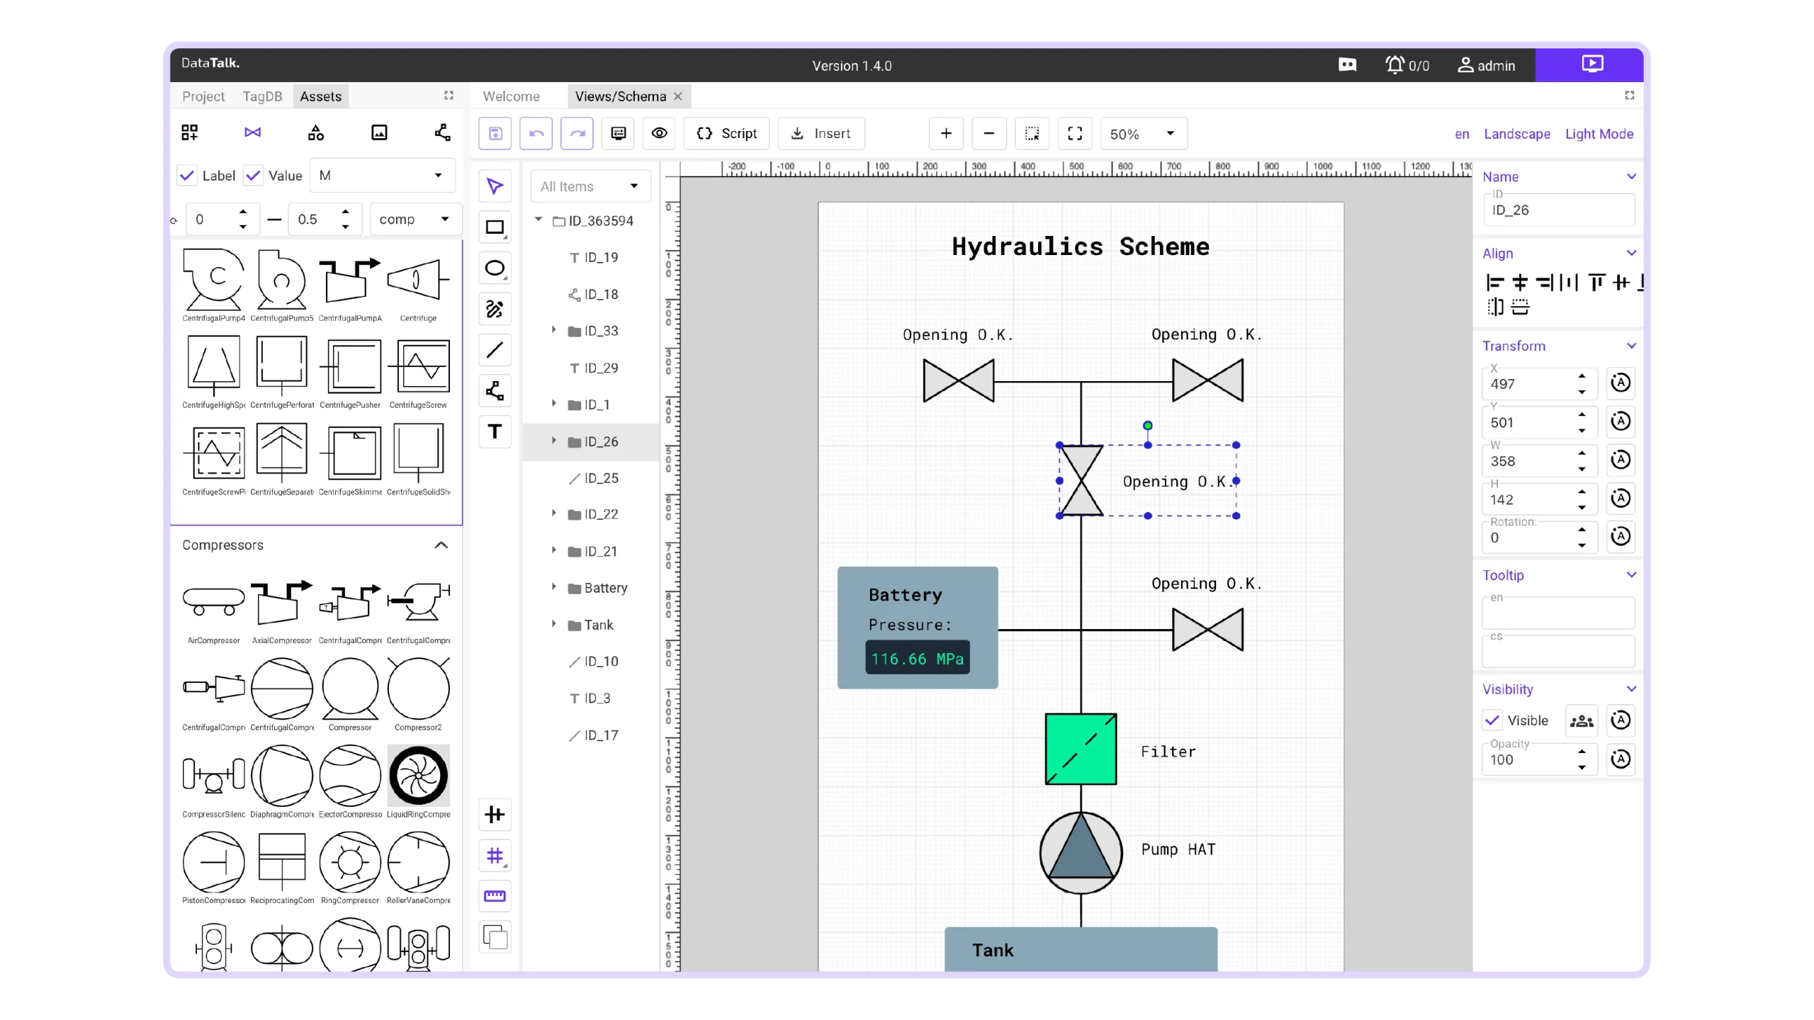
Task: Click the Landscape link
Action: pos(1516,134)
